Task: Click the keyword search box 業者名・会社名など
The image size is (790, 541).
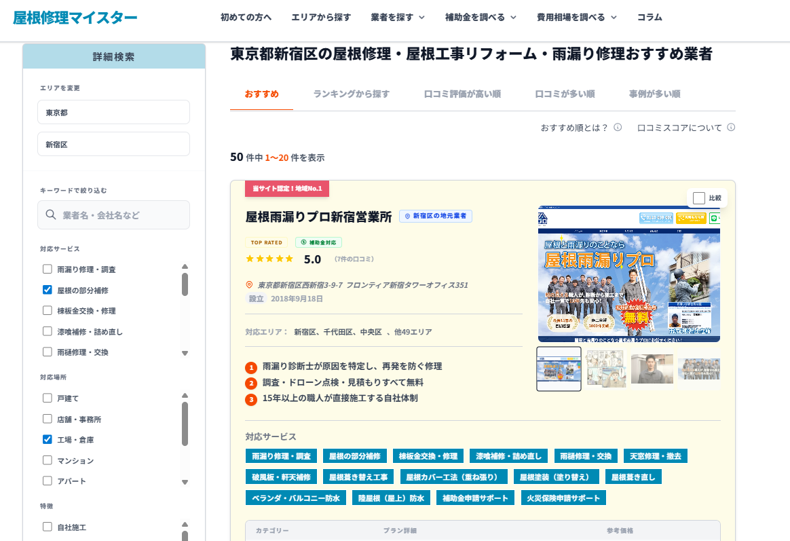Action: [x=113, y=215]
